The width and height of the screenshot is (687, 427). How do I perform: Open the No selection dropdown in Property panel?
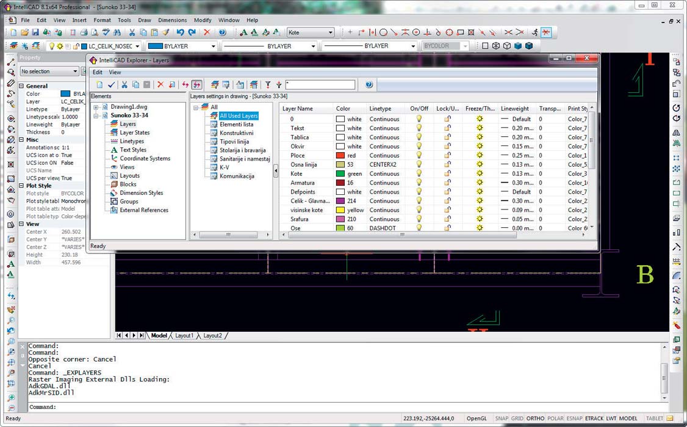coord(74,71)
